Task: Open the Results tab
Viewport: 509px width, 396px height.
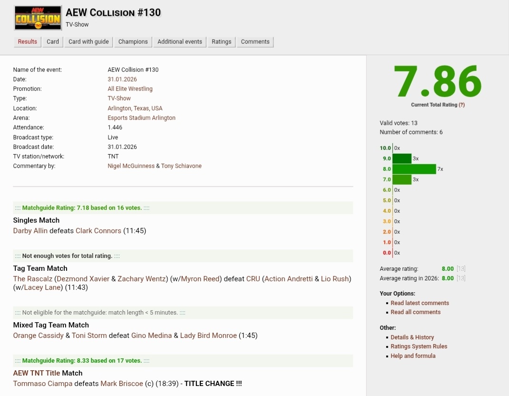Action: (x=27, y=42)
